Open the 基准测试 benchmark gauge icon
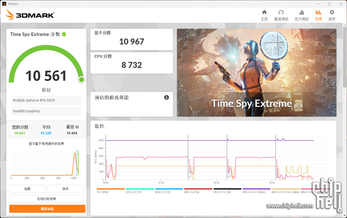Image resolution: width=347 pixels, height=218 pixels. click(x=281, y=15)
